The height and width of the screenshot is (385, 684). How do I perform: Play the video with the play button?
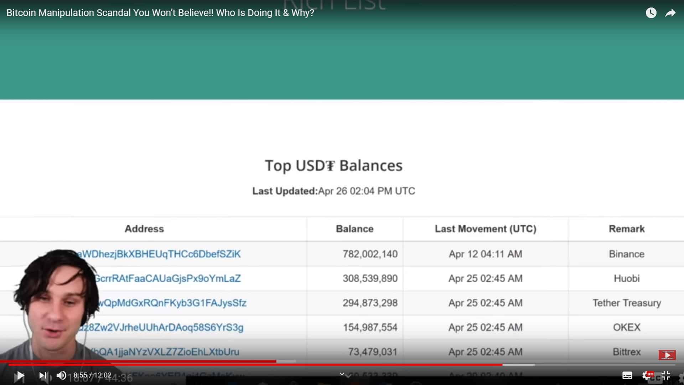click(x=20, y=375)
